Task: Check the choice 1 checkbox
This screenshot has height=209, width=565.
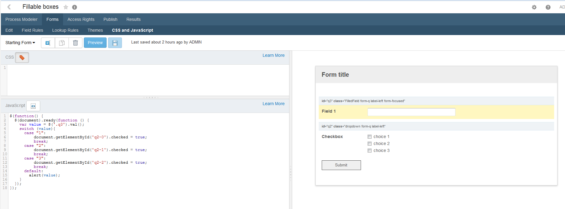Action: pos(369,137)
